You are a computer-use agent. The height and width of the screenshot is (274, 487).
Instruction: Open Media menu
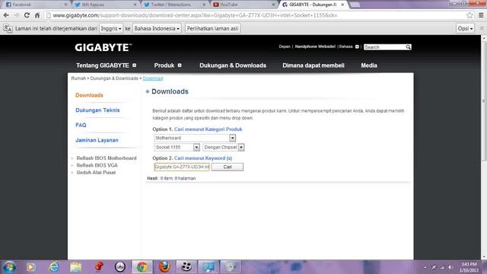(369, 65)
